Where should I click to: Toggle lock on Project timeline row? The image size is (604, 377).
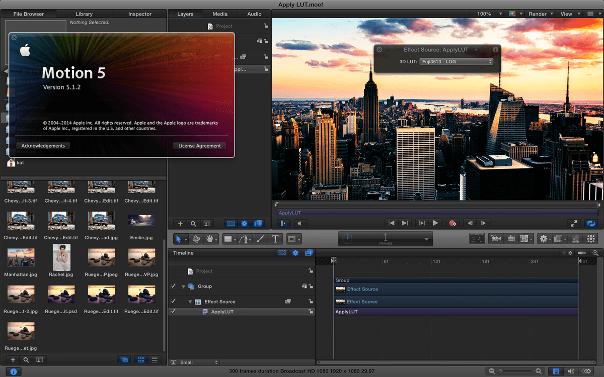[x=311, y=271]
